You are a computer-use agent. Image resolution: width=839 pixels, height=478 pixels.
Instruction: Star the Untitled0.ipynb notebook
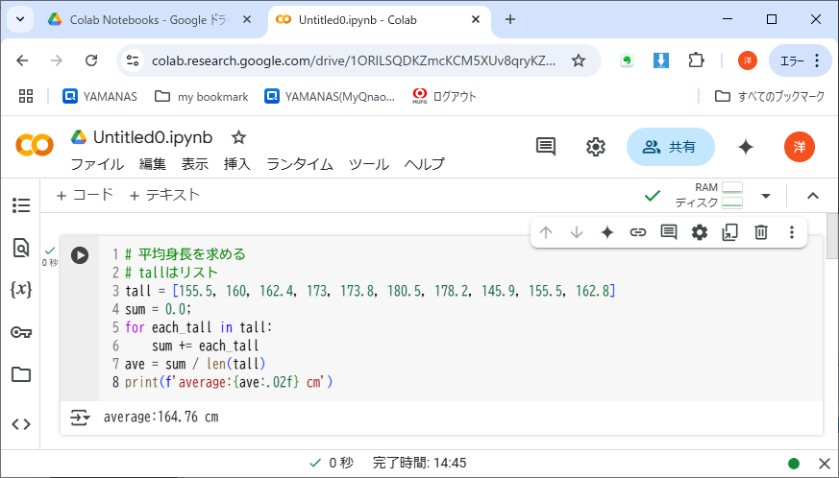[239, 137]
